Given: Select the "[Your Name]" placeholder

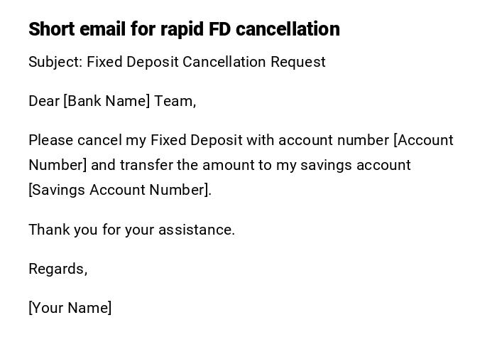Looking at the screenshot, I should 70,308.
